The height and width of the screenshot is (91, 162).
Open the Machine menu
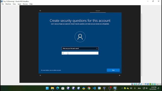[8, 4]
